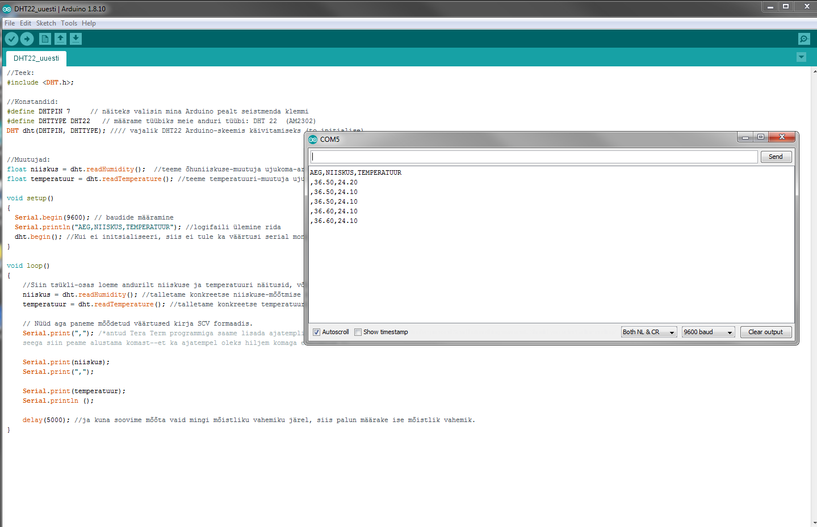Open the Tools menu

[x=69, y=23]
